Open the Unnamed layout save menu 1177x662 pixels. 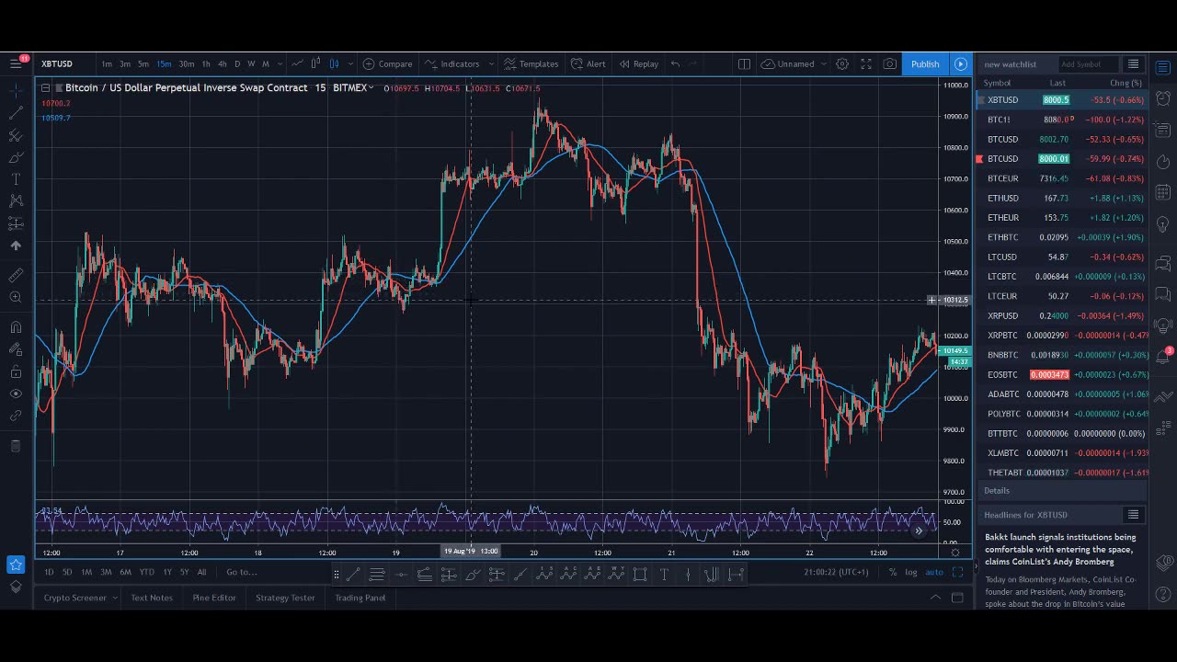pos(794,63)
